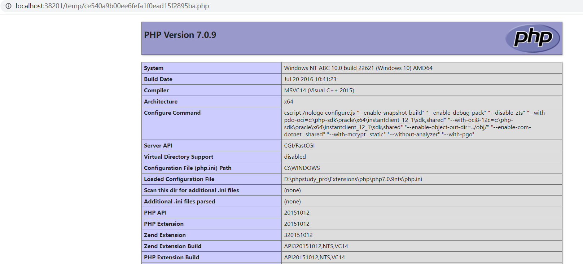Click the PHP logo in the header

click(x=532, y=38)
